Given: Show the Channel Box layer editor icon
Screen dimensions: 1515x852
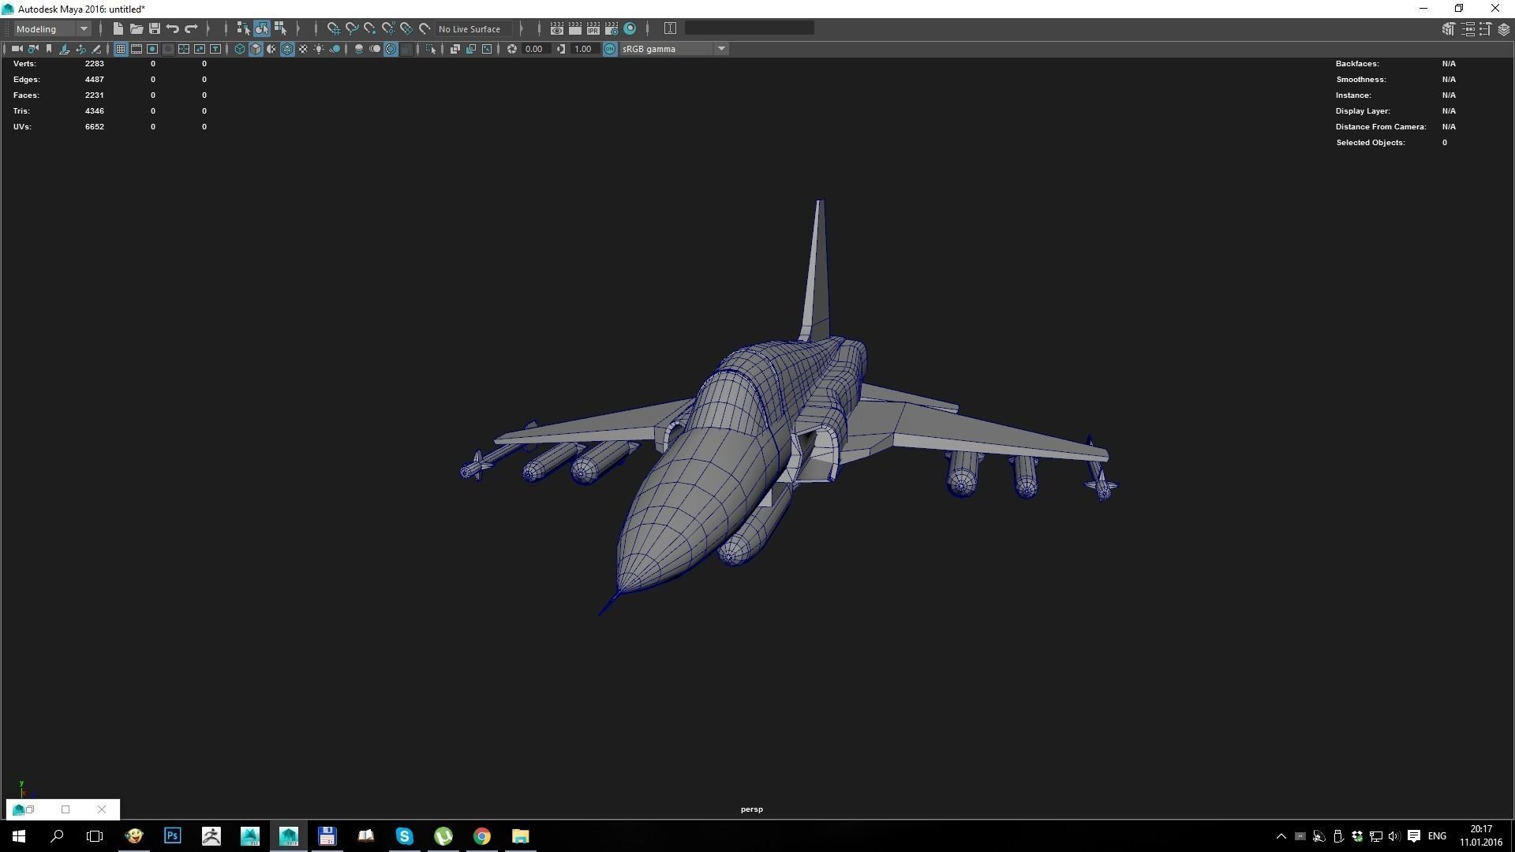Looking at the screenshot, I should tap(1504, 28).
